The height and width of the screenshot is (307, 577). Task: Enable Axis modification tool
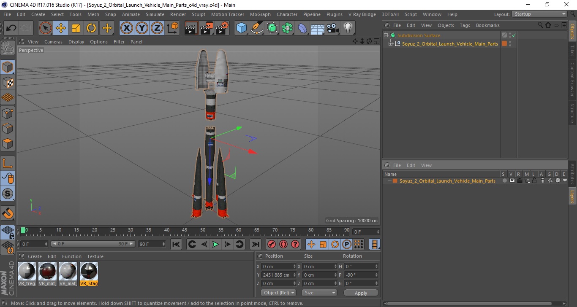click(x=8, y=163)
